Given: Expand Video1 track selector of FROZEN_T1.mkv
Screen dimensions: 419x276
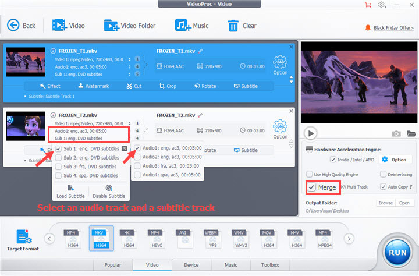Looking at the screenshot, I should [x=130, y=59].
